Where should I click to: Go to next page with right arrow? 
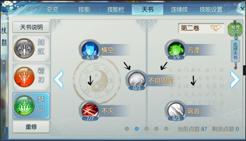(235, 79)
